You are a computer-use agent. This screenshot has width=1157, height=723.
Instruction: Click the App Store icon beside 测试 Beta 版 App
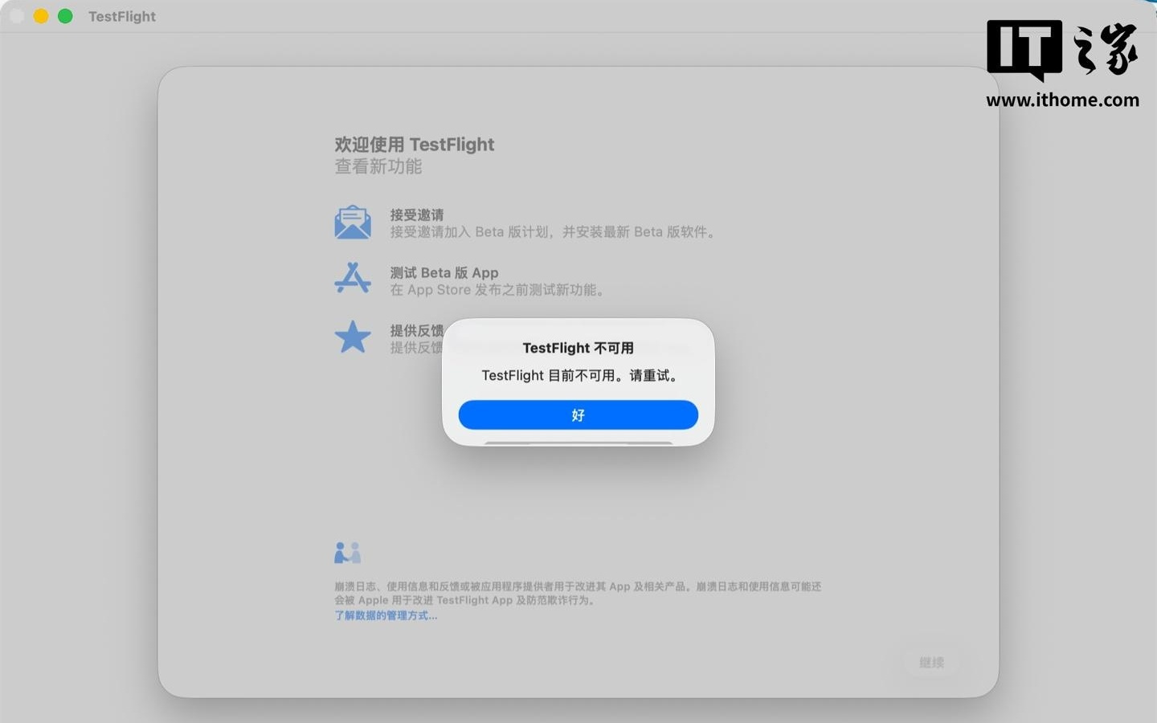coord(353,279)
